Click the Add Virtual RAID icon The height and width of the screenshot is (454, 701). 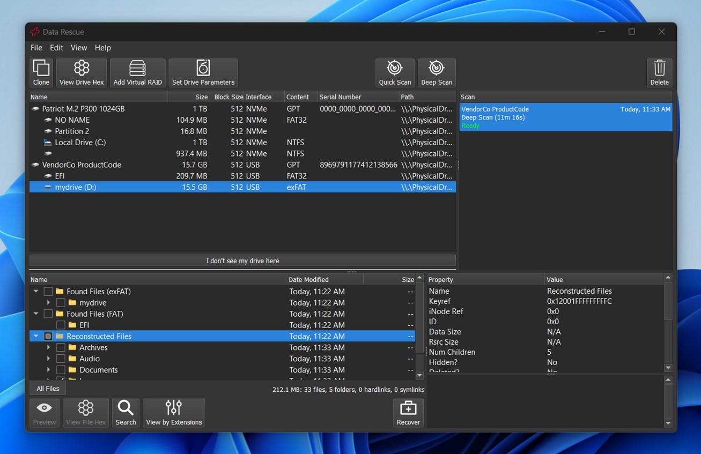pyautogui.click(x=137, y=72)
